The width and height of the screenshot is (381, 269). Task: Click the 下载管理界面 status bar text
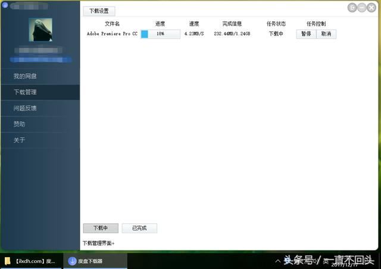coord(98,243)
